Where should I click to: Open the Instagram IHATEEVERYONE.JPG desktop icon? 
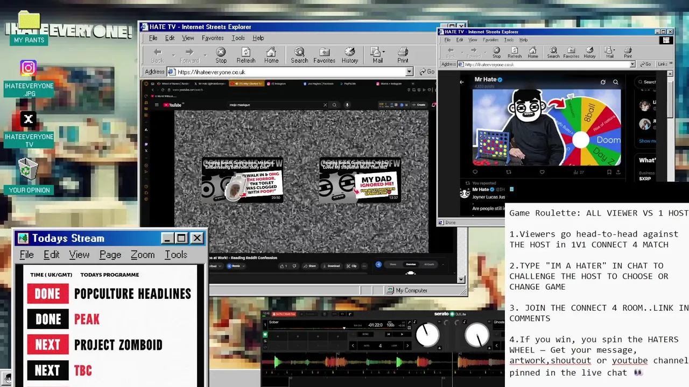coord(29,78)
